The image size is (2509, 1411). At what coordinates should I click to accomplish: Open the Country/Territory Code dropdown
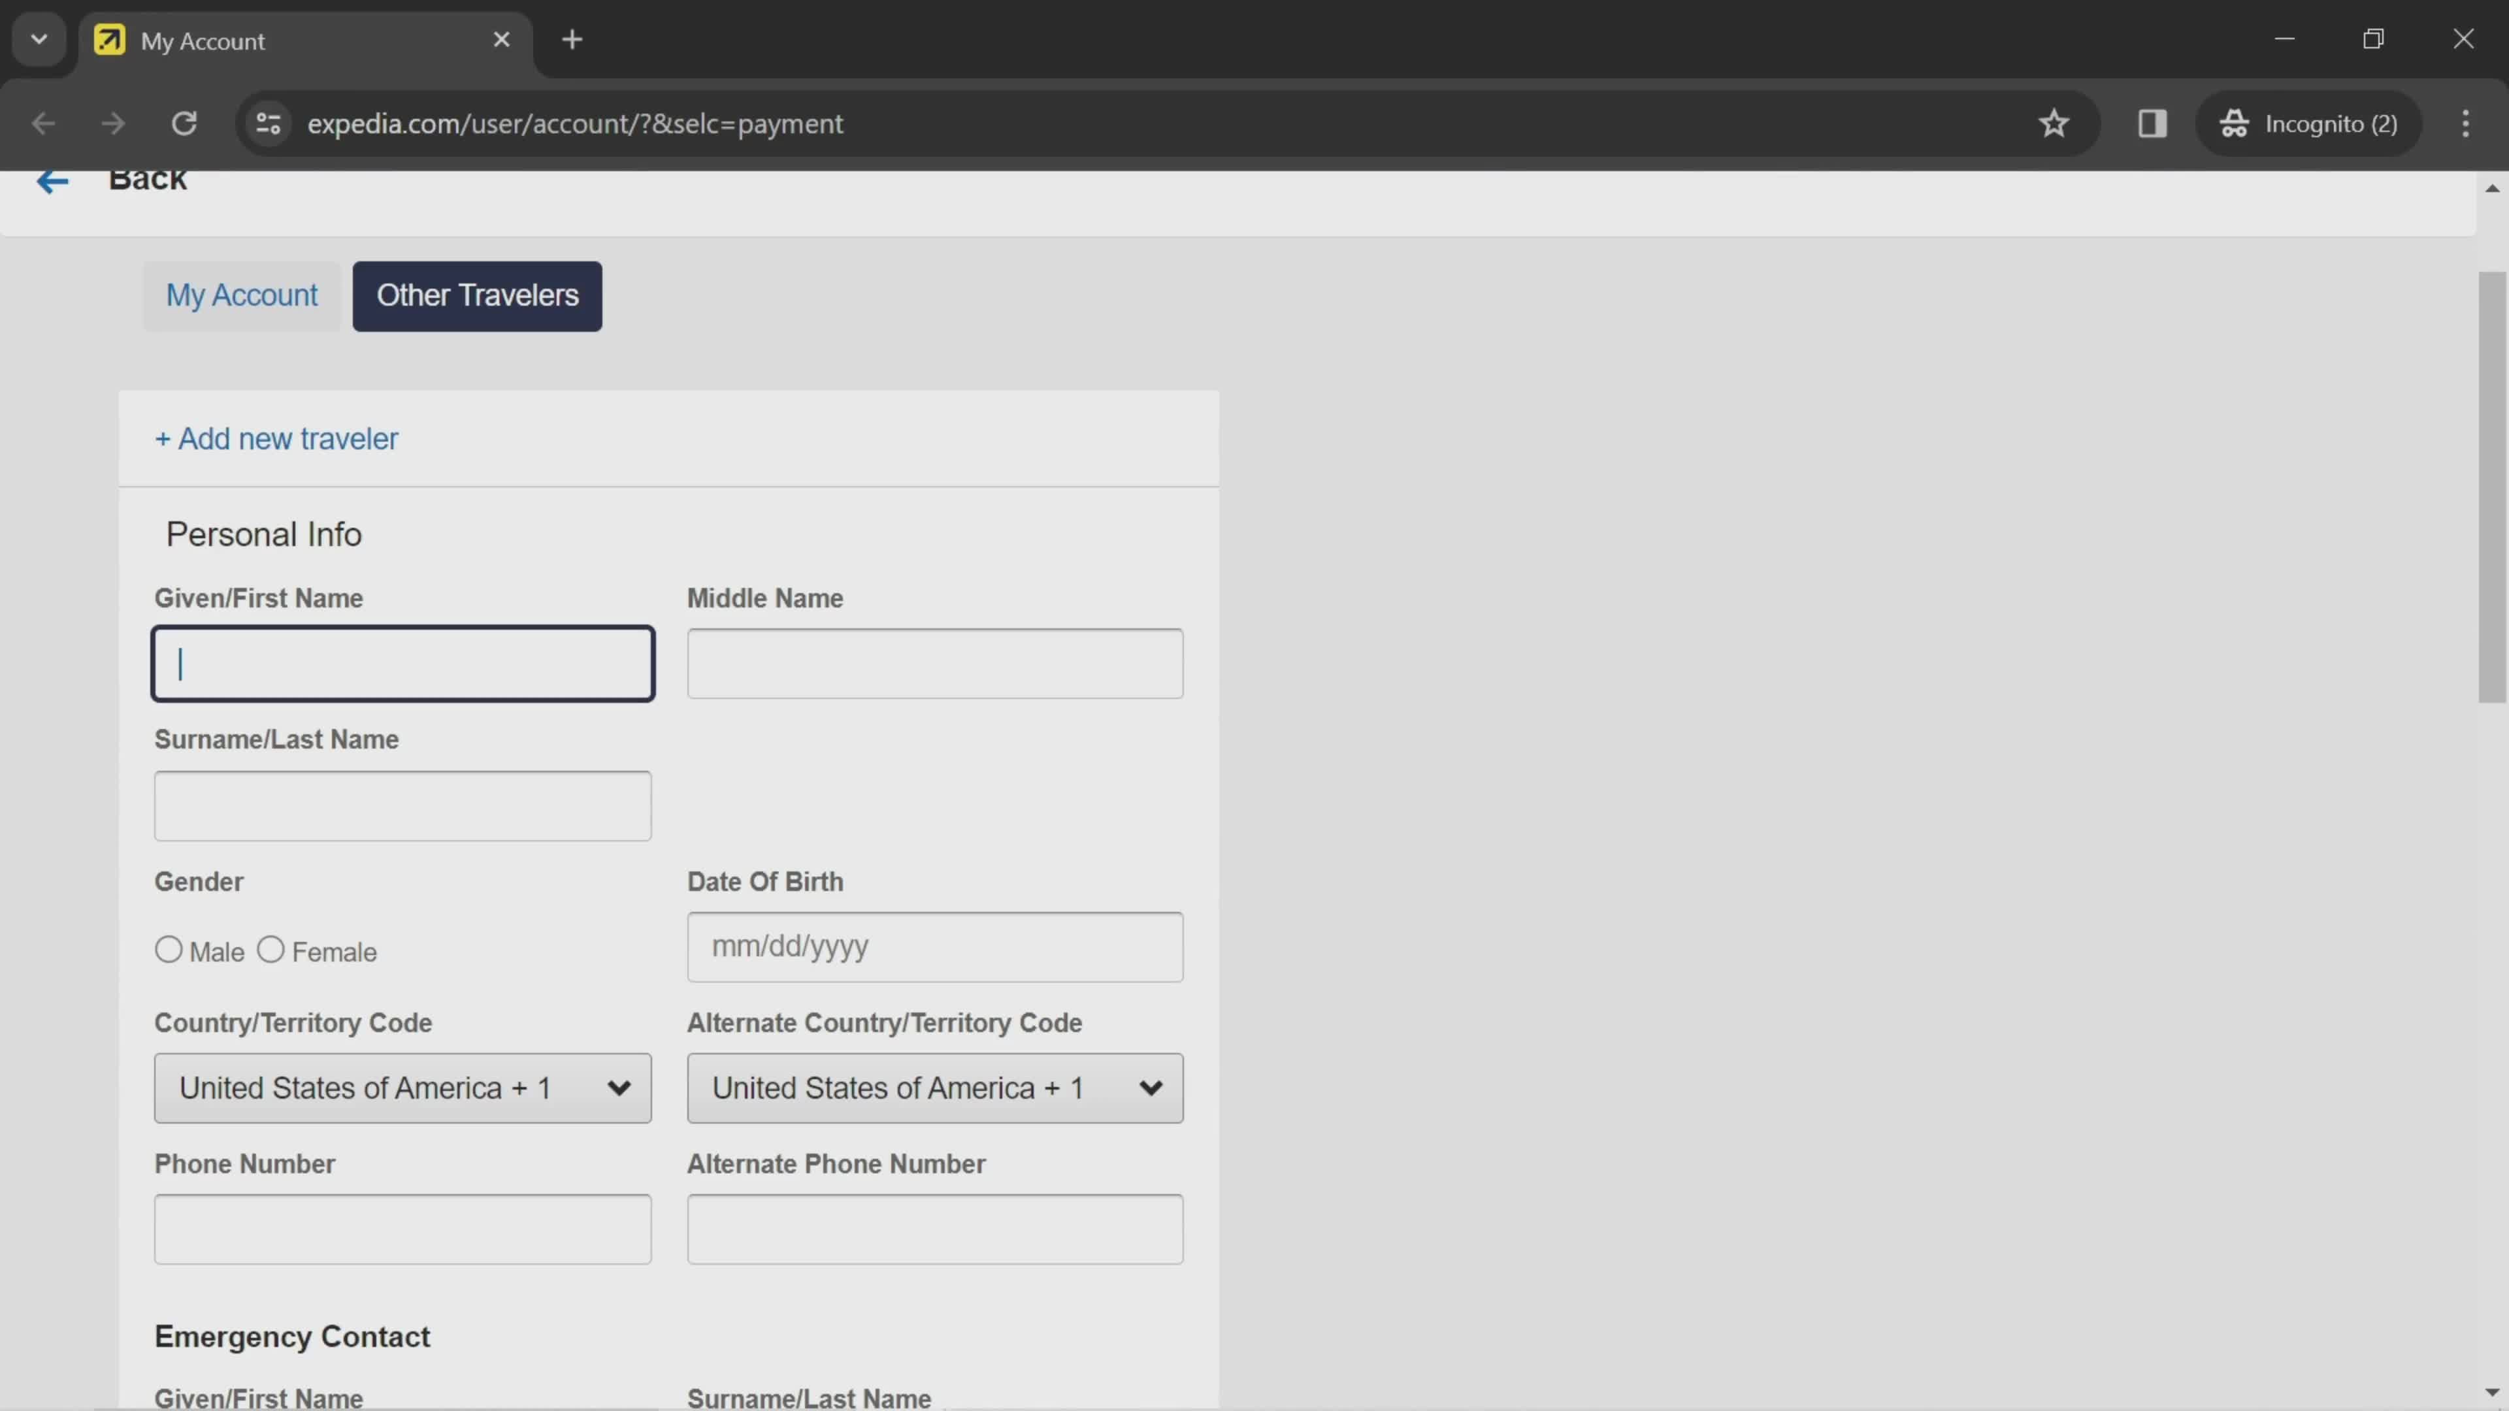403,1089
